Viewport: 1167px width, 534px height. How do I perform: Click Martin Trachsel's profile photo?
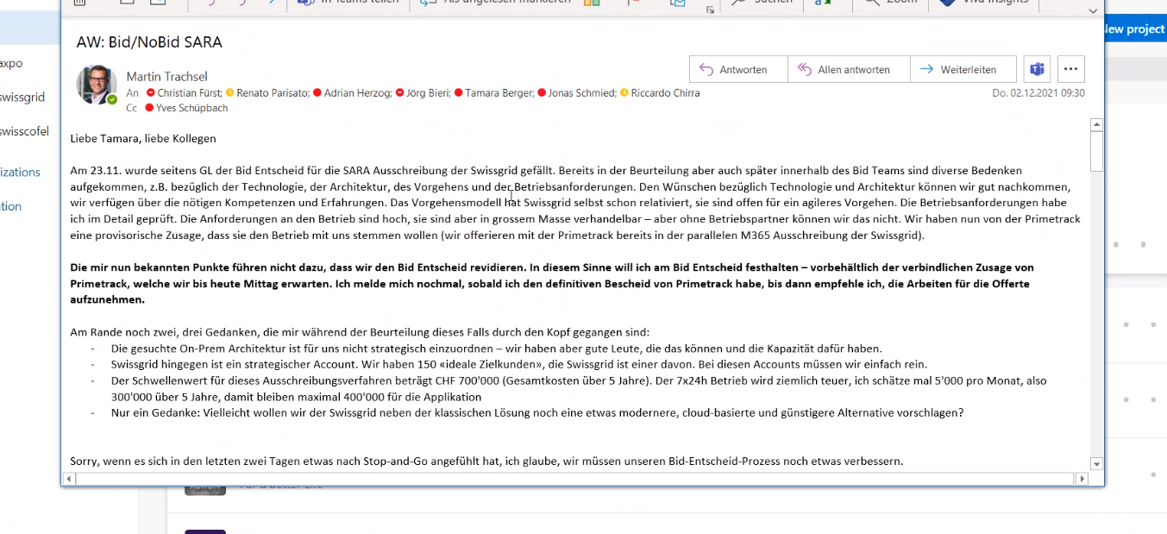coord(97,85)
